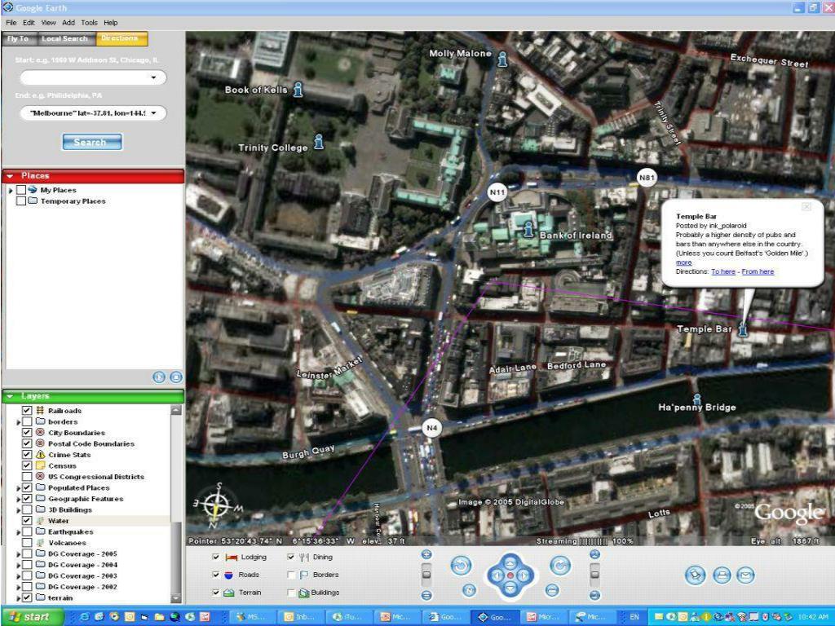The height and width of the screenshot is (626, 835).
Task: Open the End location dropdown arrow
Action: pyautogui.click(x=153, y=112)
